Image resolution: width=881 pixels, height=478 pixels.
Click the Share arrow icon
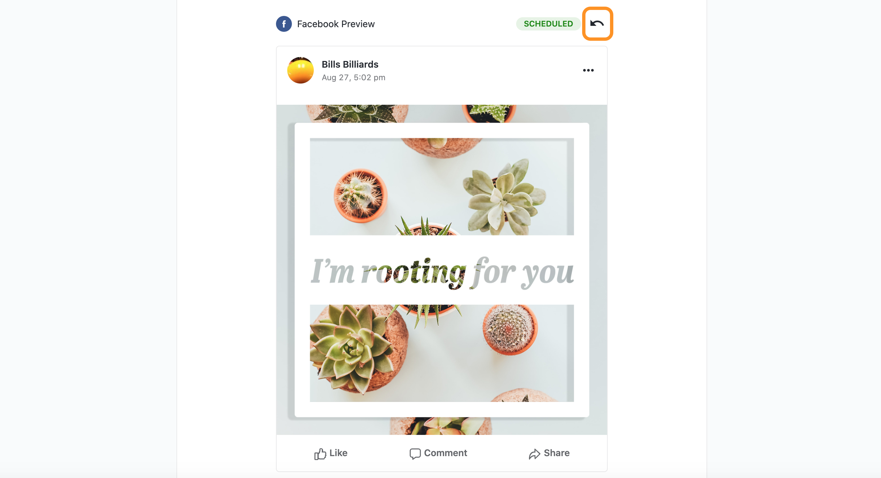coord(534,454)
